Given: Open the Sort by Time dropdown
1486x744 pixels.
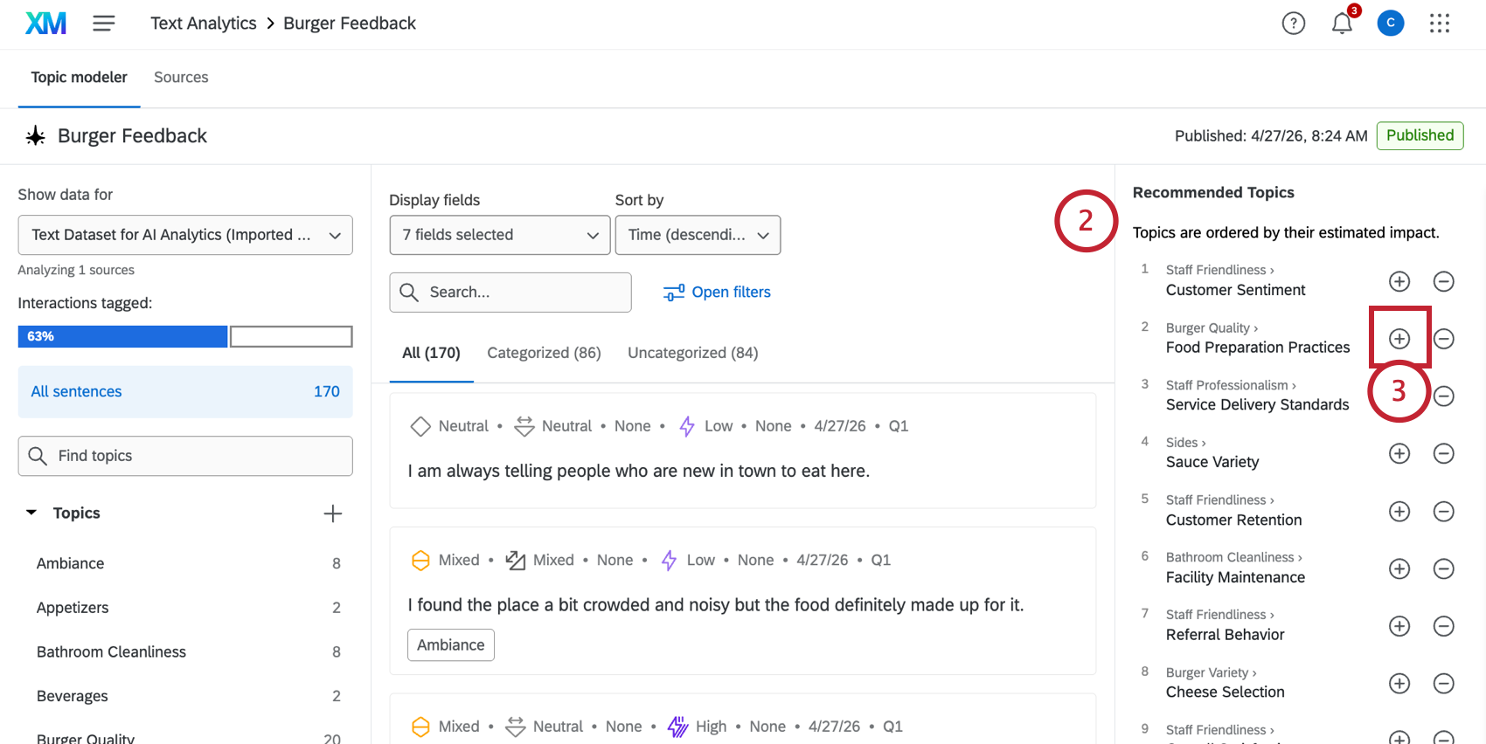Looking at the screenshot, I should click(698, 235).
